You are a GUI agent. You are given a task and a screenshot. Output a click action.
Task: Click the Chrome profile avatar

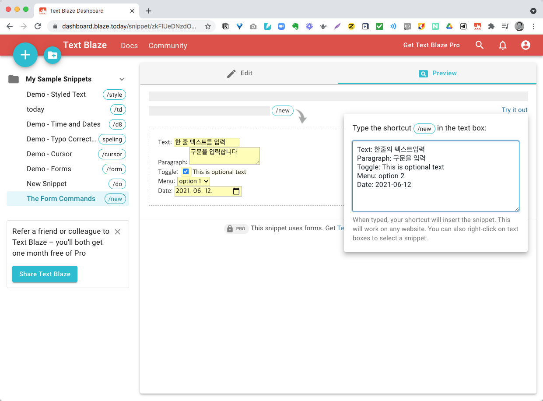click(x=519, y=26)
